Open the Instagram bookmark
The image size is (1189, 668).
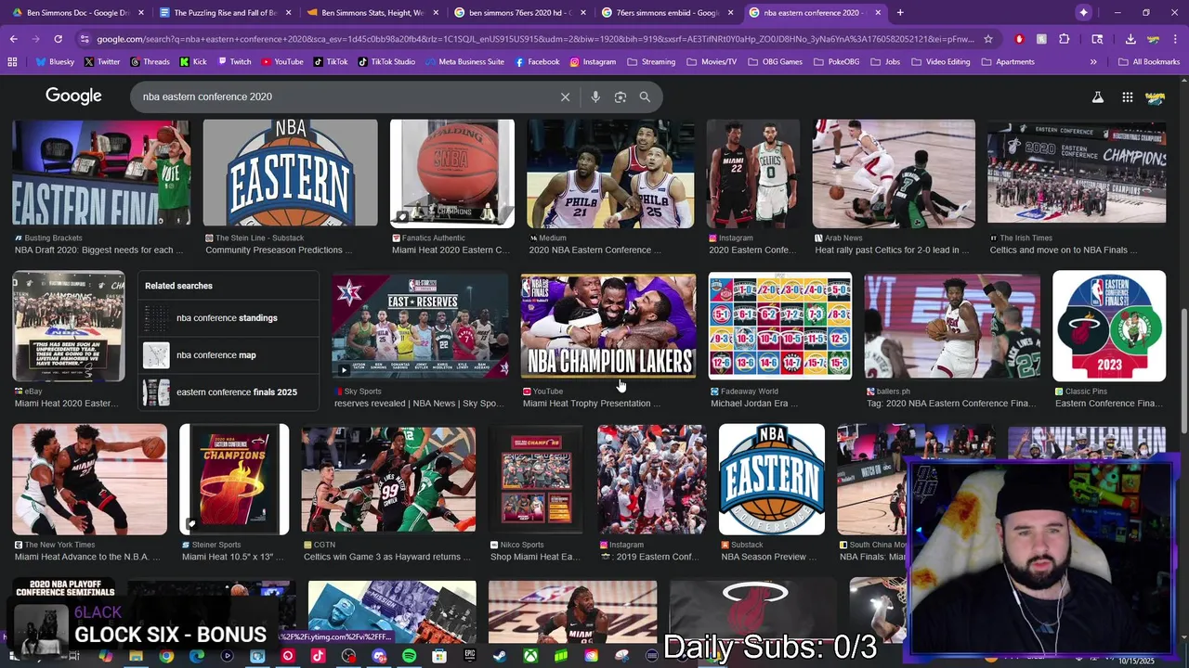[x=593, y=61]
